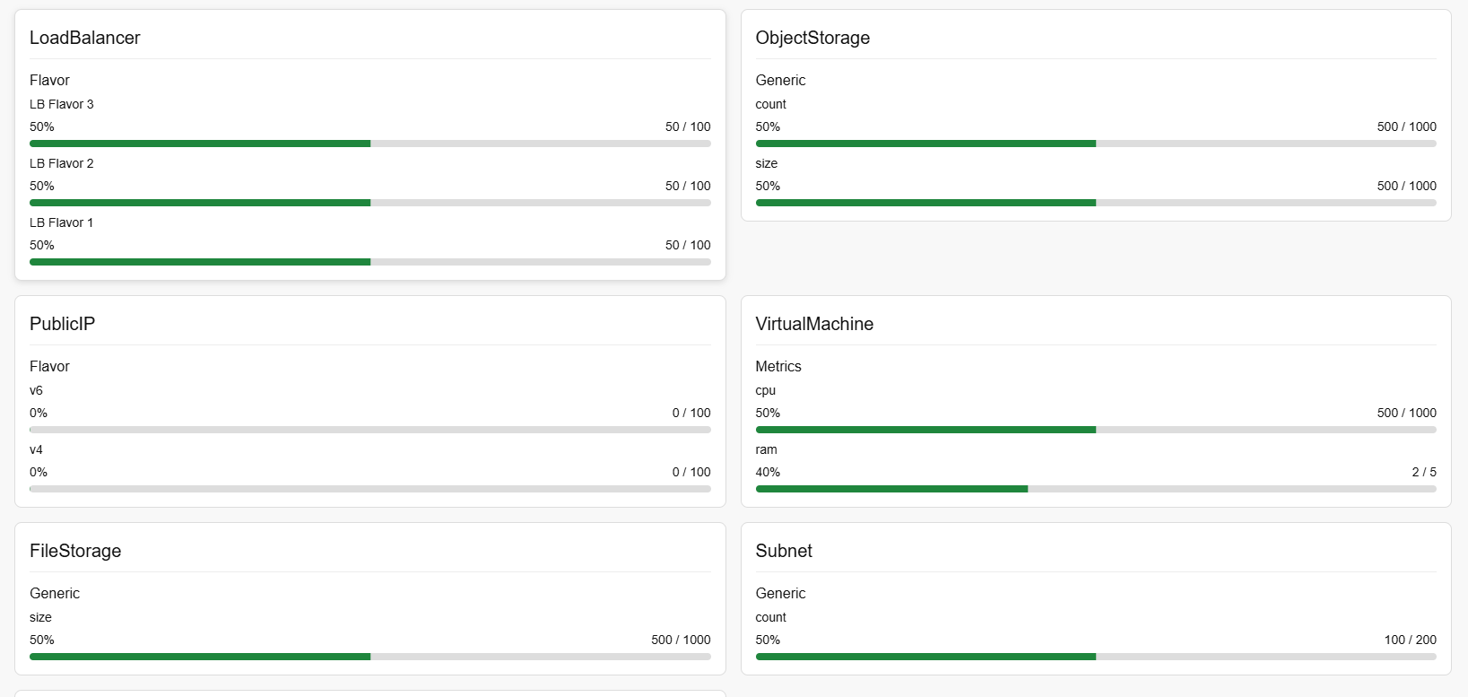Viewport: 1468px width, 697px height.
Task: Select the PublicIP v4 usage bar
Action: 369,489
